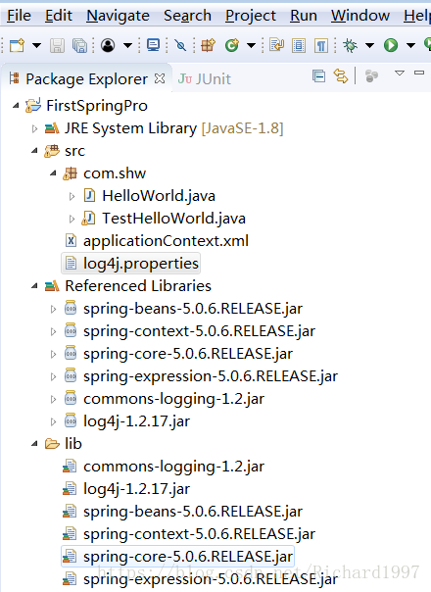Open the Run menu
Screen dimensions: 431x592
point(304,16)
